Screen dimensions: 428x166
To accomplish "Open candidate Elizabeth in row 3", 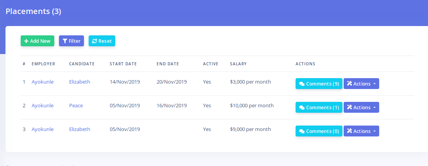I will coord(80,129).
